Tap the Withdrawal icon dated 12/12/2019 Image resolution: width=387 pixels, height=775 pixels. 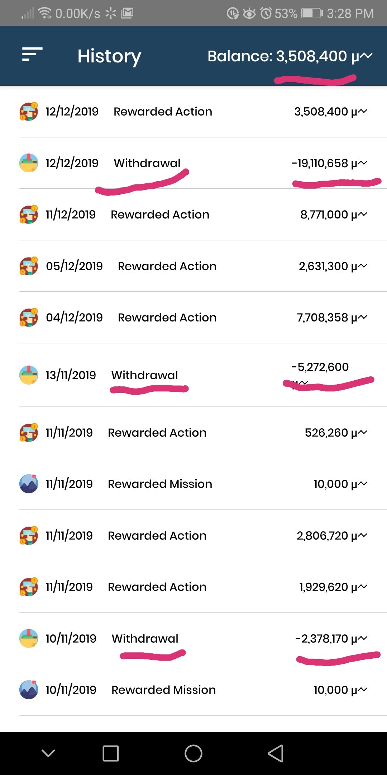29,163
